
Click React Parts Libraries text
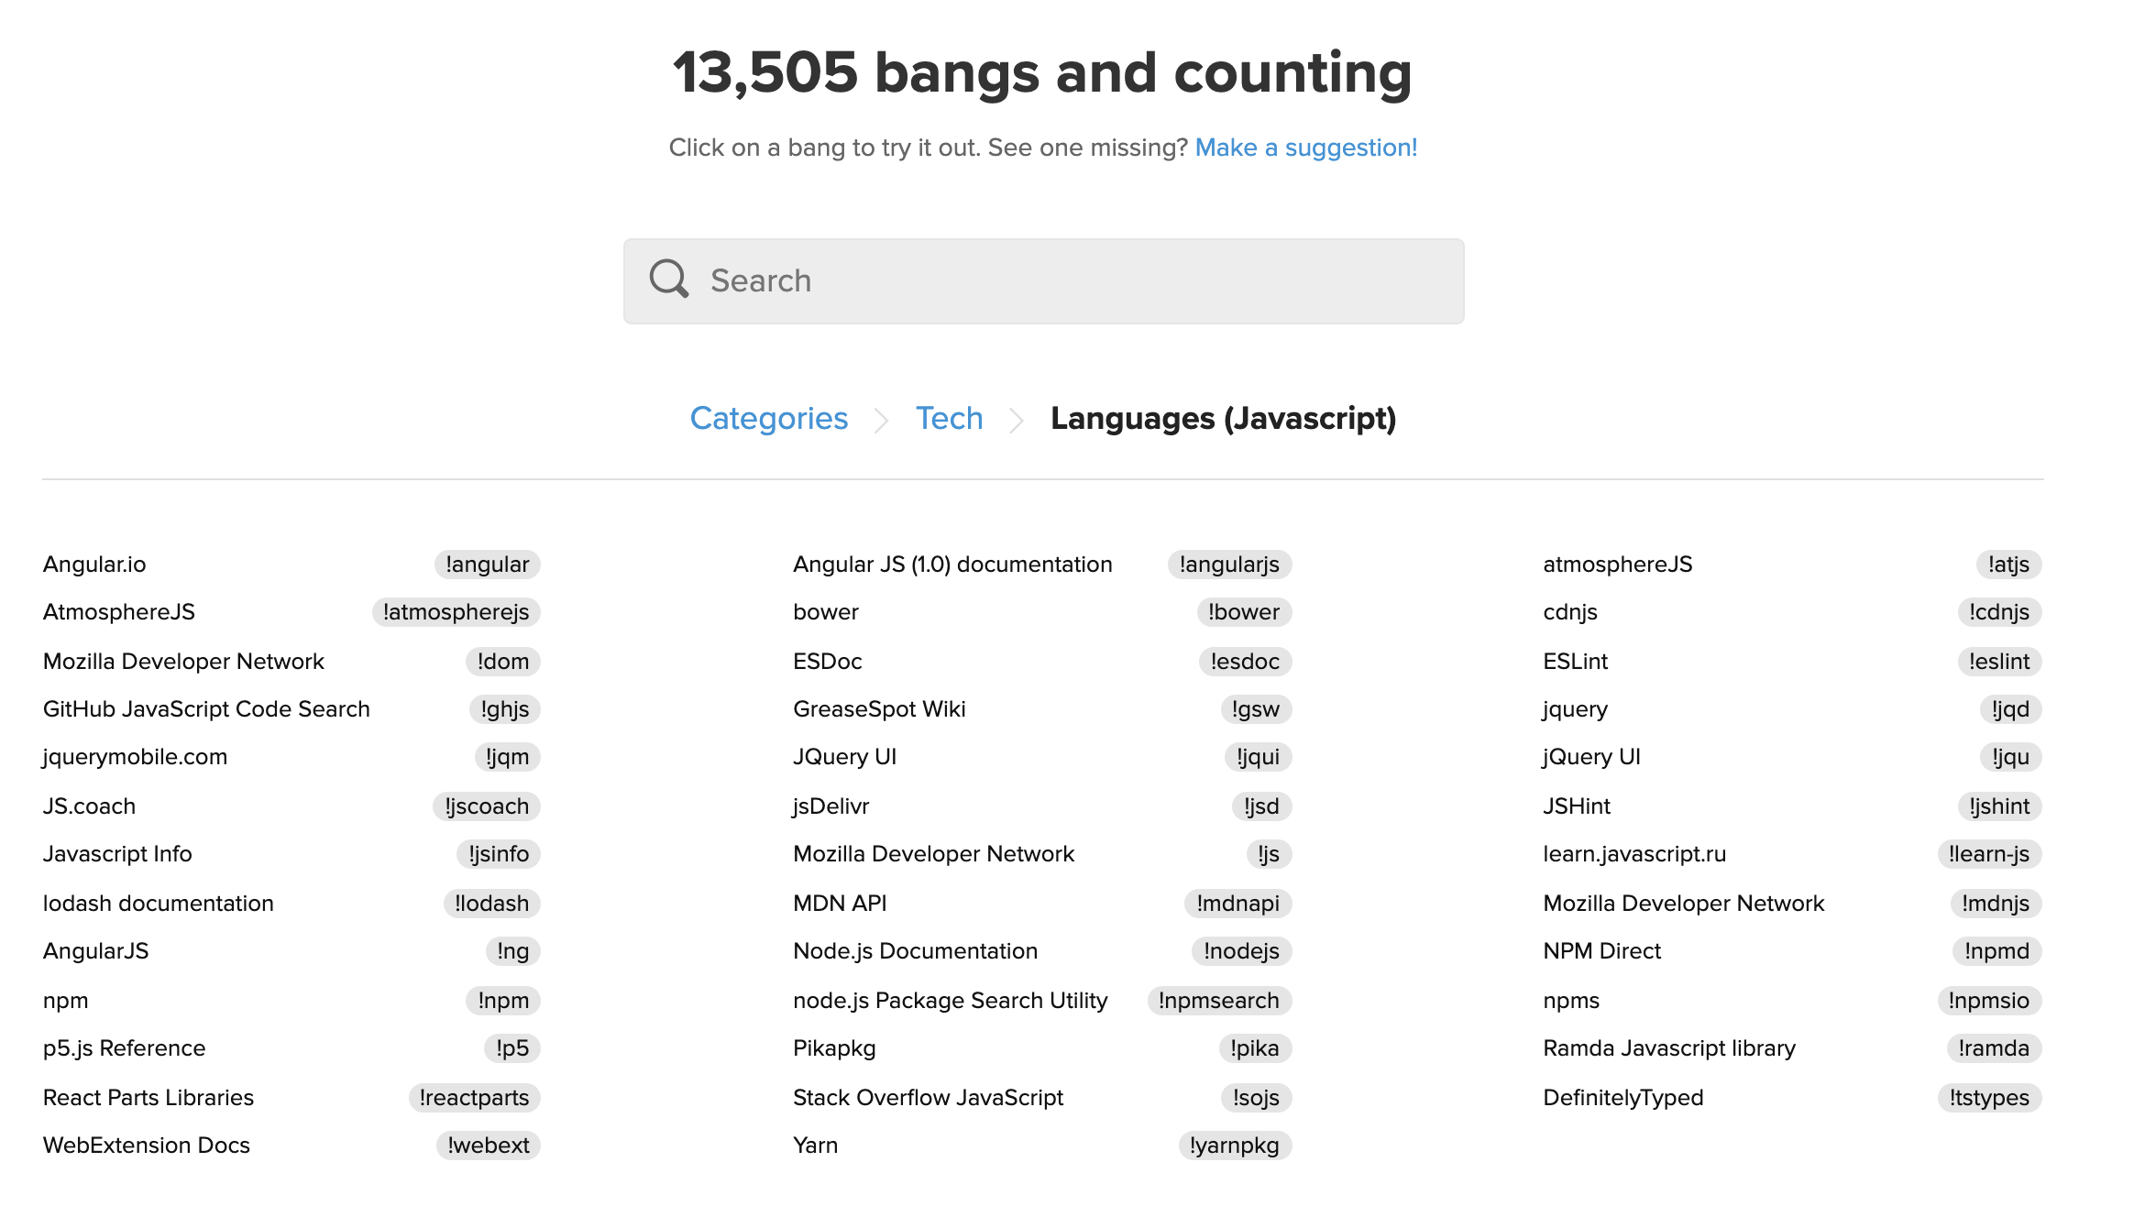148,1098
